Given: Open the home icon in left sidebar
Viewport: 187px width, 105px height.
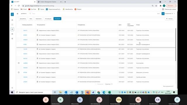Looking at the screenshot, I should [12, 20].
